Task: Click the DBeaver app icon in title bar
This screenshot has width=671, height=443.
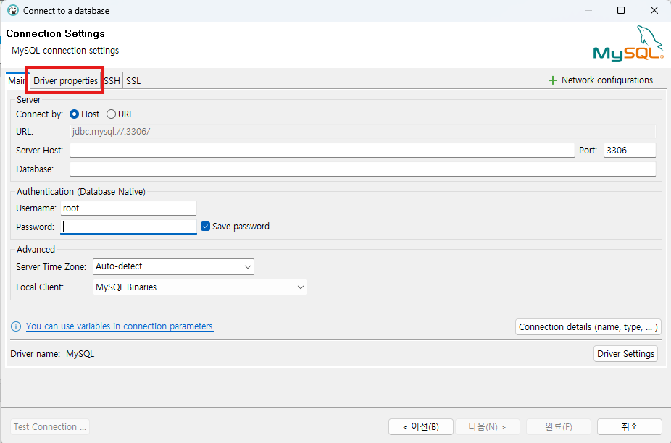Action: point(13,10)
